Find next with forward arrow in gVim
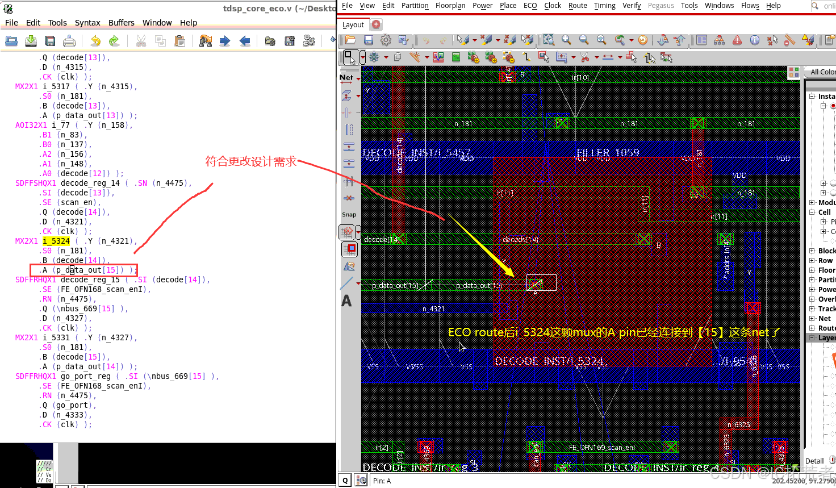 click(225, 41)
